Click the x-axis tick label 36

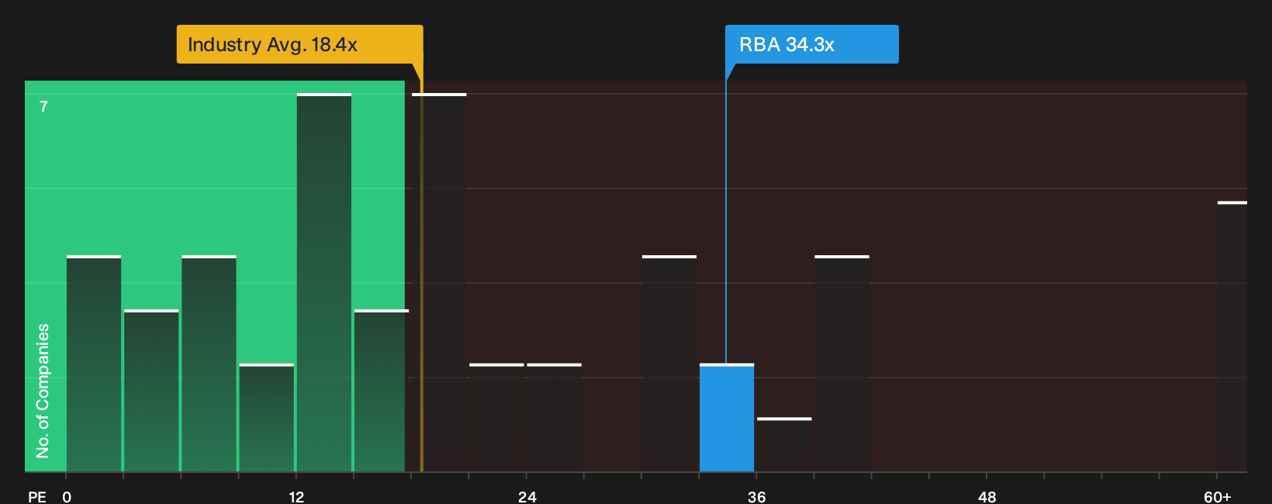pyautogui.click(x=757, y=497)
